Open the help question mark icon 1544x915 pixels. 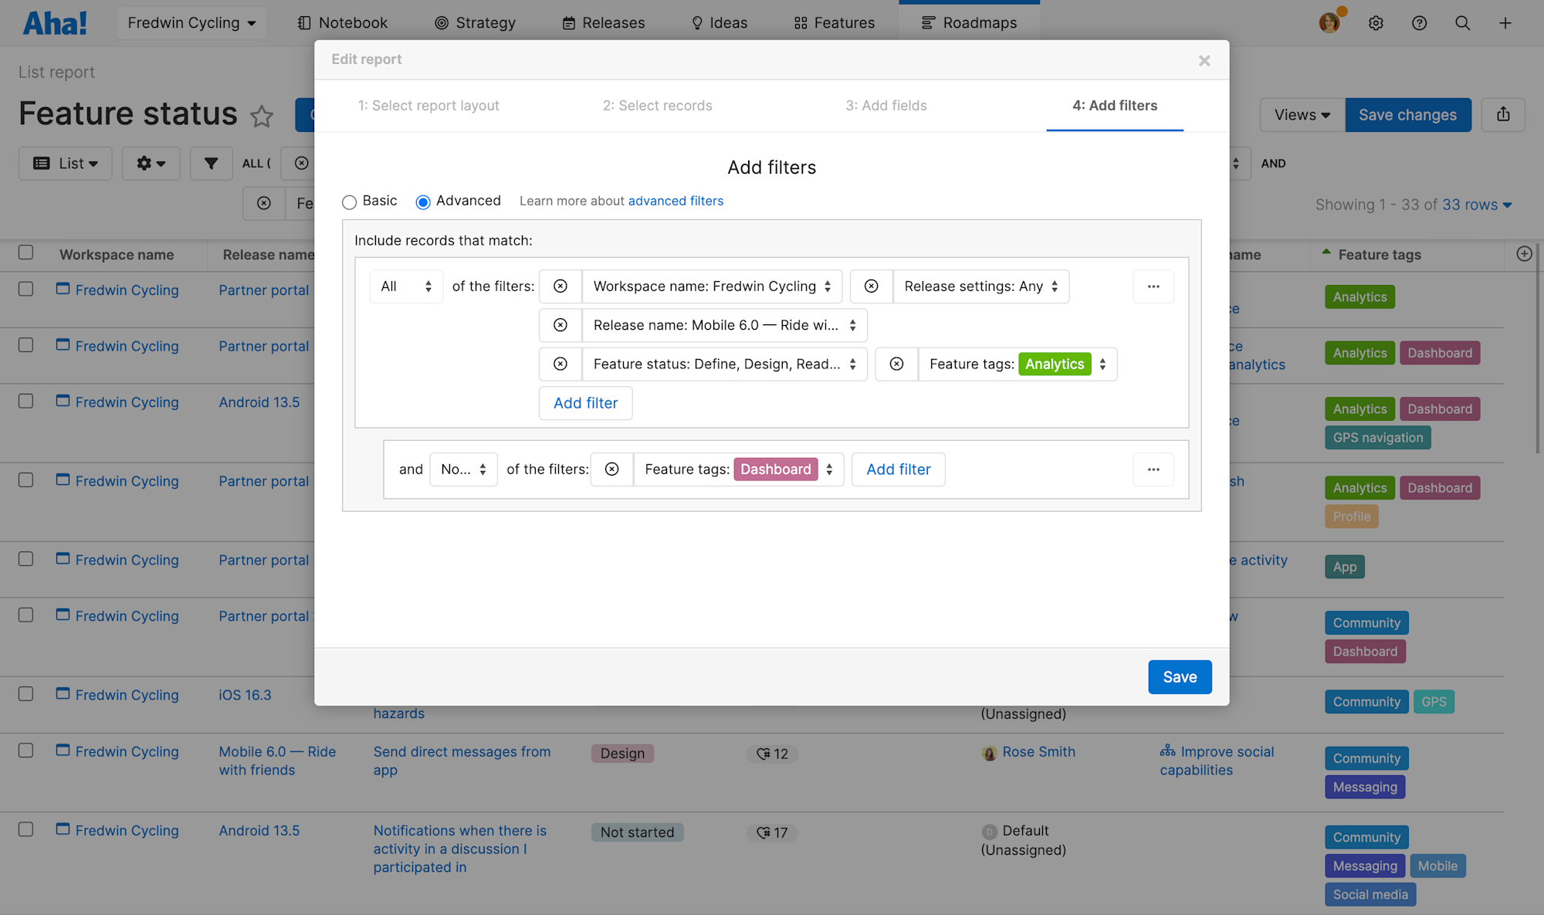[1419, 23]
